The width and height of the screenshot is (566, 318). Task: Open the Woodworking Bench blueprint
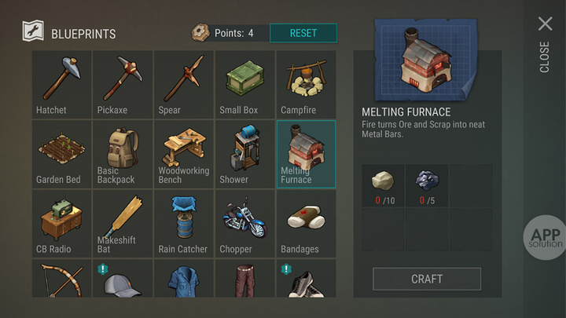point(184,155)
